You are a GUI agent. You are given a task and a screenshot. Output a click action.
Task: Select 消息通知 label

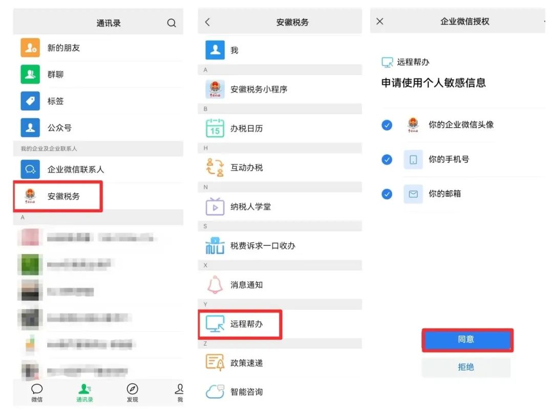[x=246, y=285]
